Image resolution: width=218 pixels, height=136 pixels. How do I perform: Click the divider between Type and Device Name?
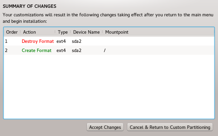click(x=71, y=32)
